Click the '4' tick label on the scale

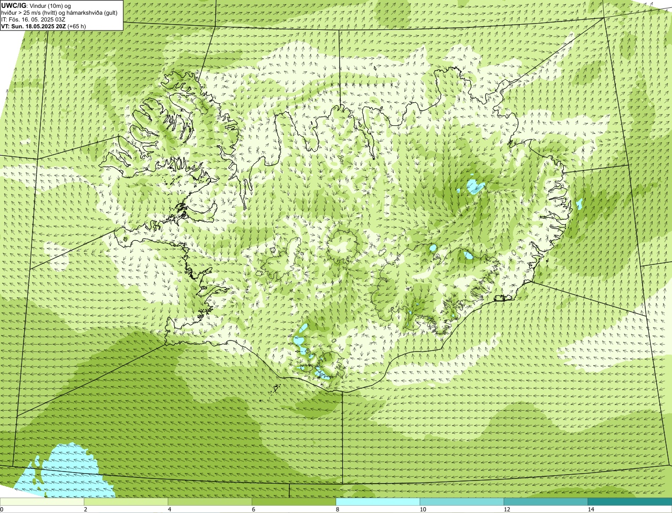(x=170, y=509)
